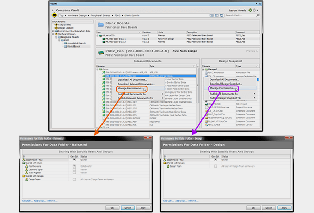Click the grey circle icon beside Jason Howie
The width and height of the screenshot is (314, 213).
click(x=254, y=10)
